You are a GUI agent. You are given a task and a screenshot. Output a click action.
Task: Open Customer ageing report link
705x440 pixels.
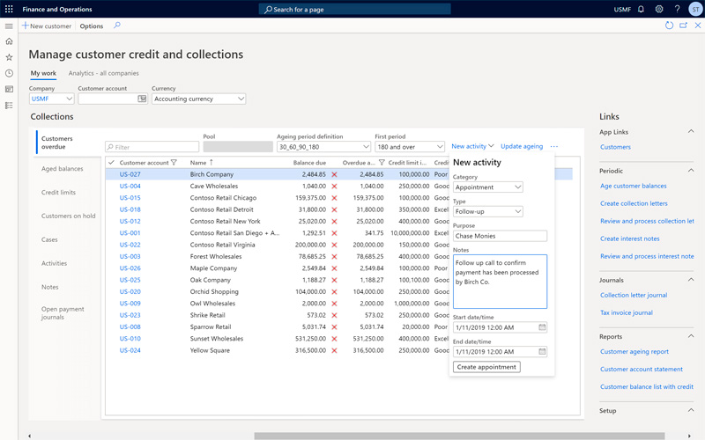tap(634, 351)
